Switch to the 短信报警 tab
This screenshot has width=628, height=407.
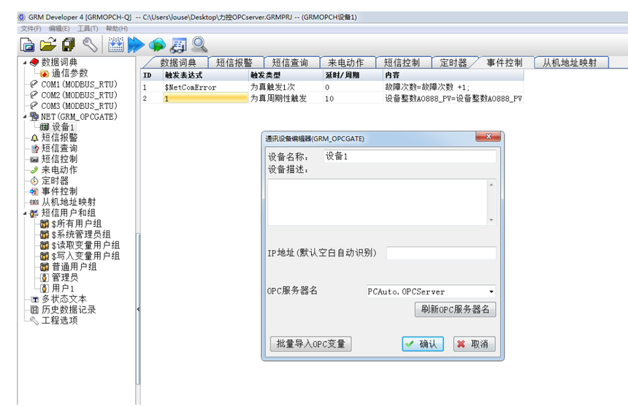tap(234, 63)
